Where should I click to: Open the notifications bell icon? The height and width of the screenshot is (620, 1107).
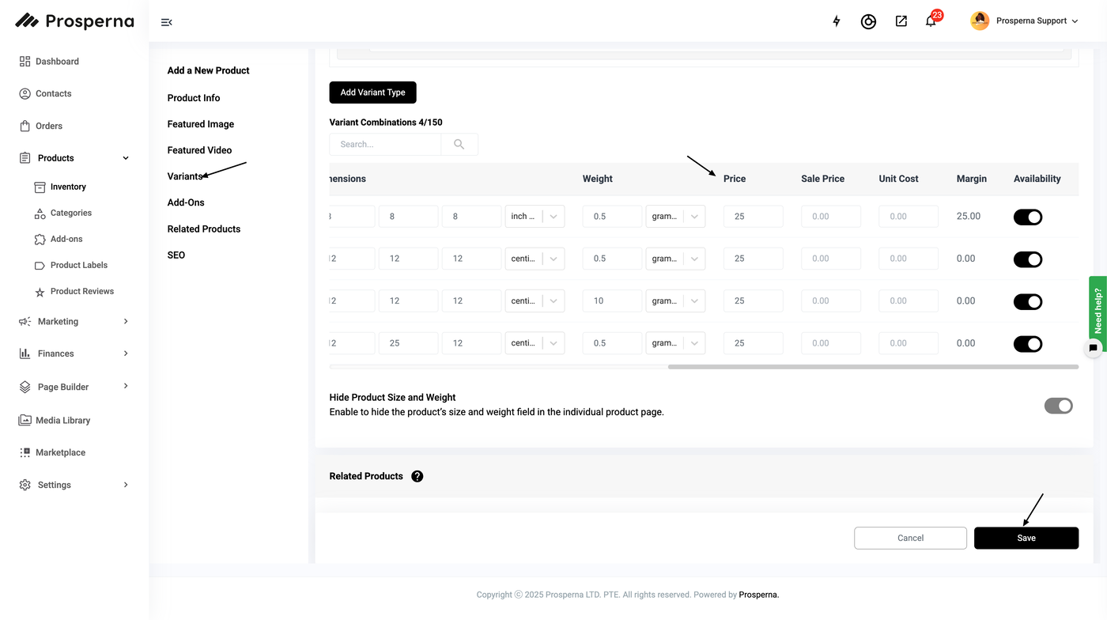(x=931, y=21)
